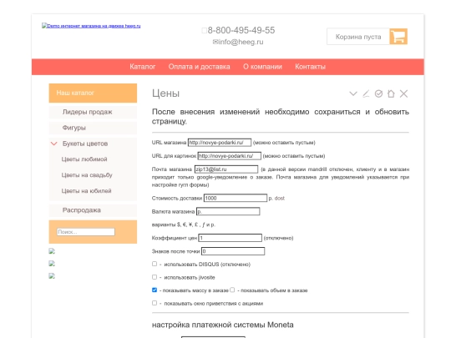Image resolution: width=451 pixels, height=338 pixels.
Task: Open Оплата и доставка menu item
Action: coord(199,67)
